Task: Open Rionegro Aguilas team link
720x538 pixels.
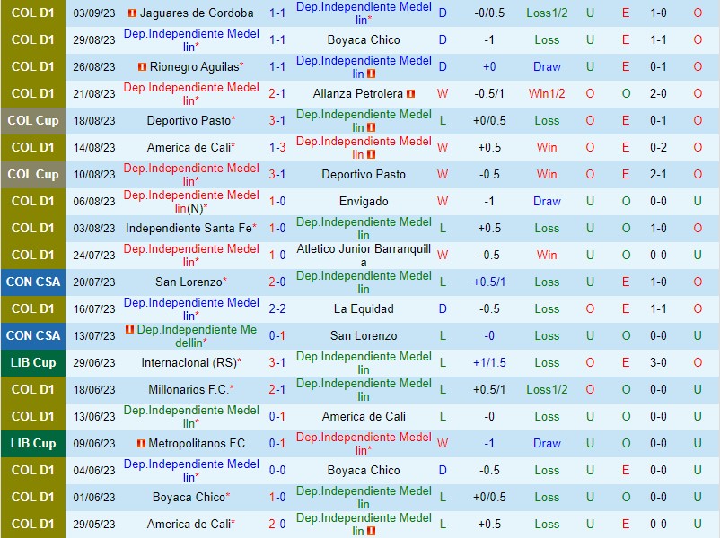Action: point(194,67)
